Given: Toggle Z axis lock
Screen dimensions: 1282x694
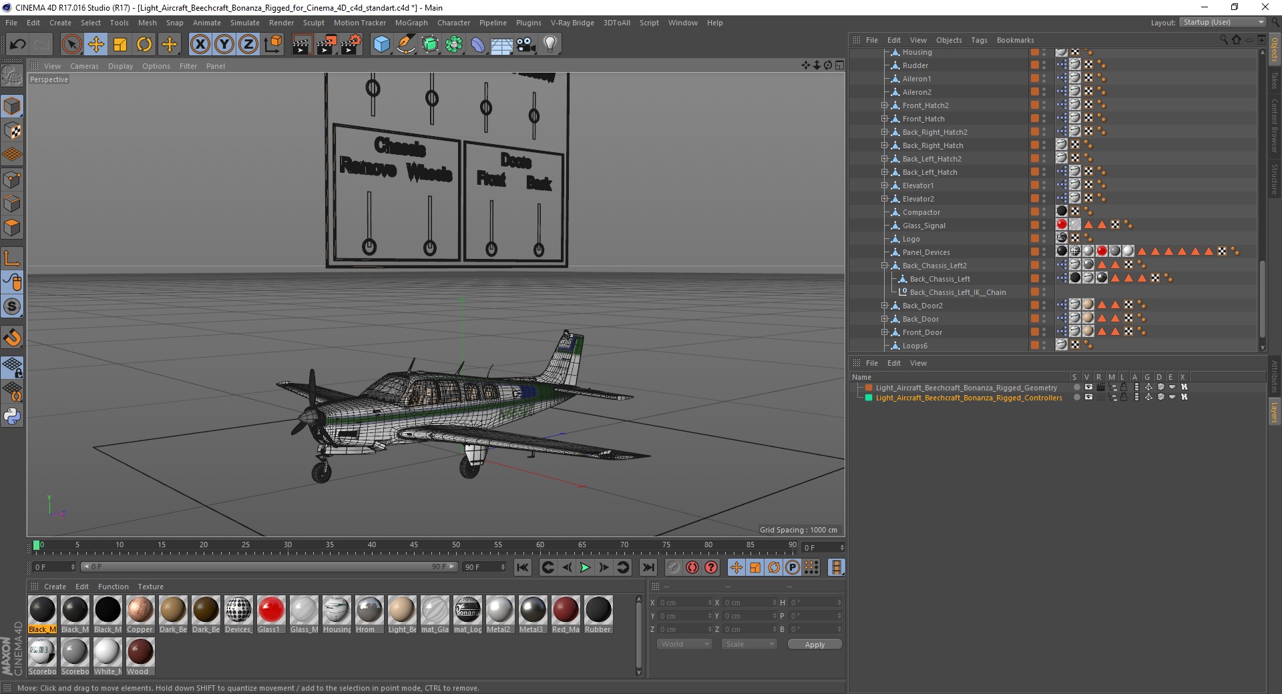Looking at the screenshot, I should click(x=248, y=45).
